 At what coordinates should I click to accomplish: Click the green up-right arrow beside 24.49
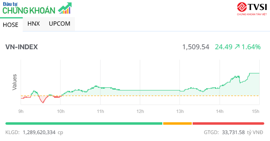237,47
